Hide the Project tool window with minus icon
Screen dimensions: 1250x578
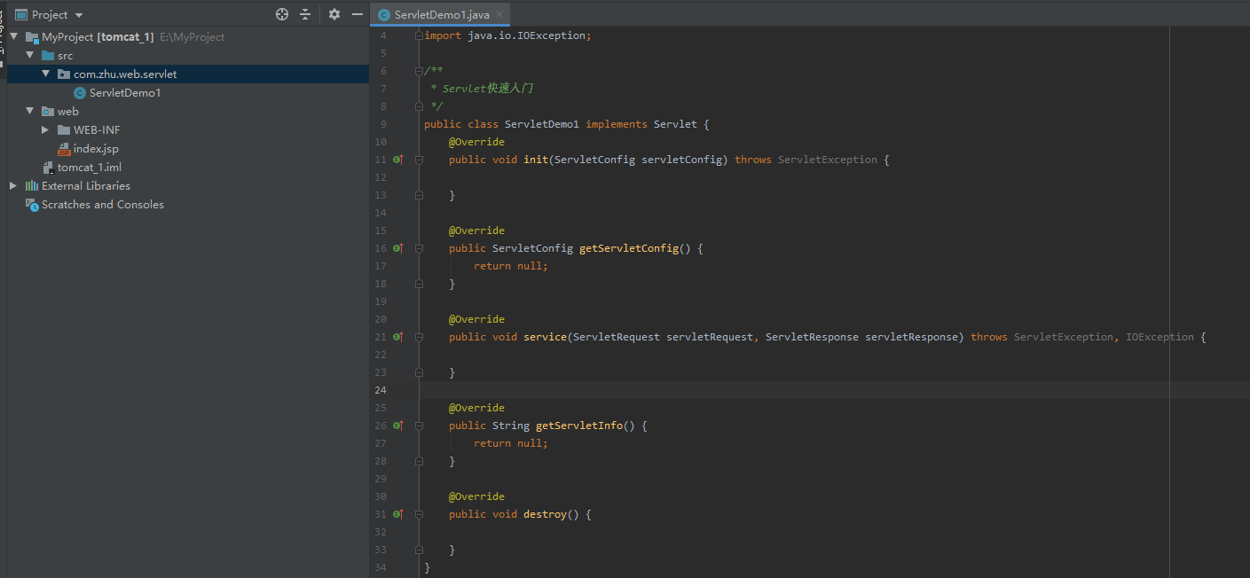click(x=358, y=14)
